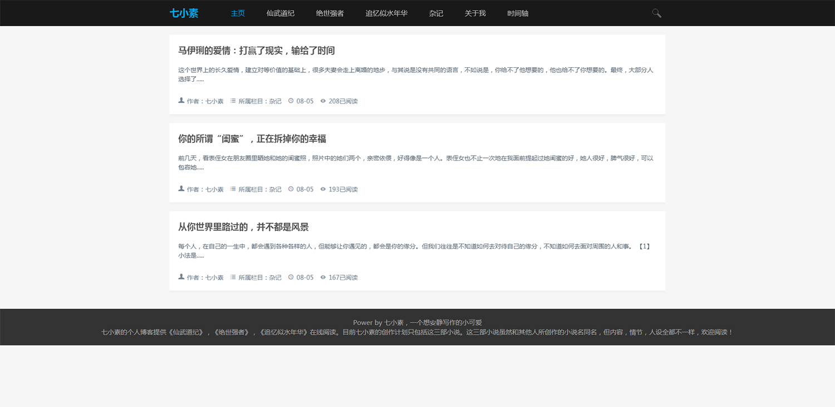Click 作者：七小素 in 风景 post
This screenshot has width=835, height=407.
[205, 277]
